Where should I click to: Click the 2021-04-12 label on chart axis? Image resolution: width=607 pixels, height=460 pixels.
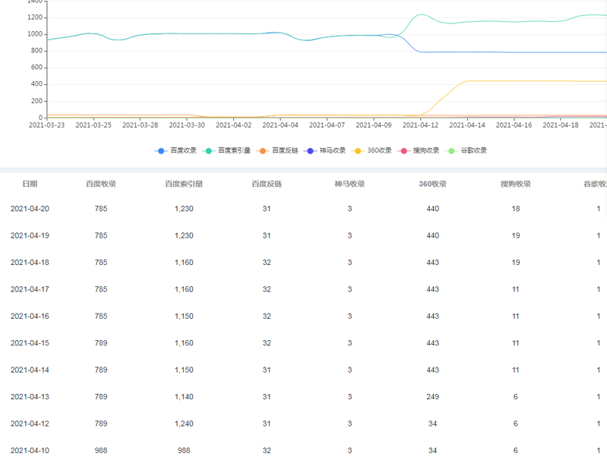[420, 124]
